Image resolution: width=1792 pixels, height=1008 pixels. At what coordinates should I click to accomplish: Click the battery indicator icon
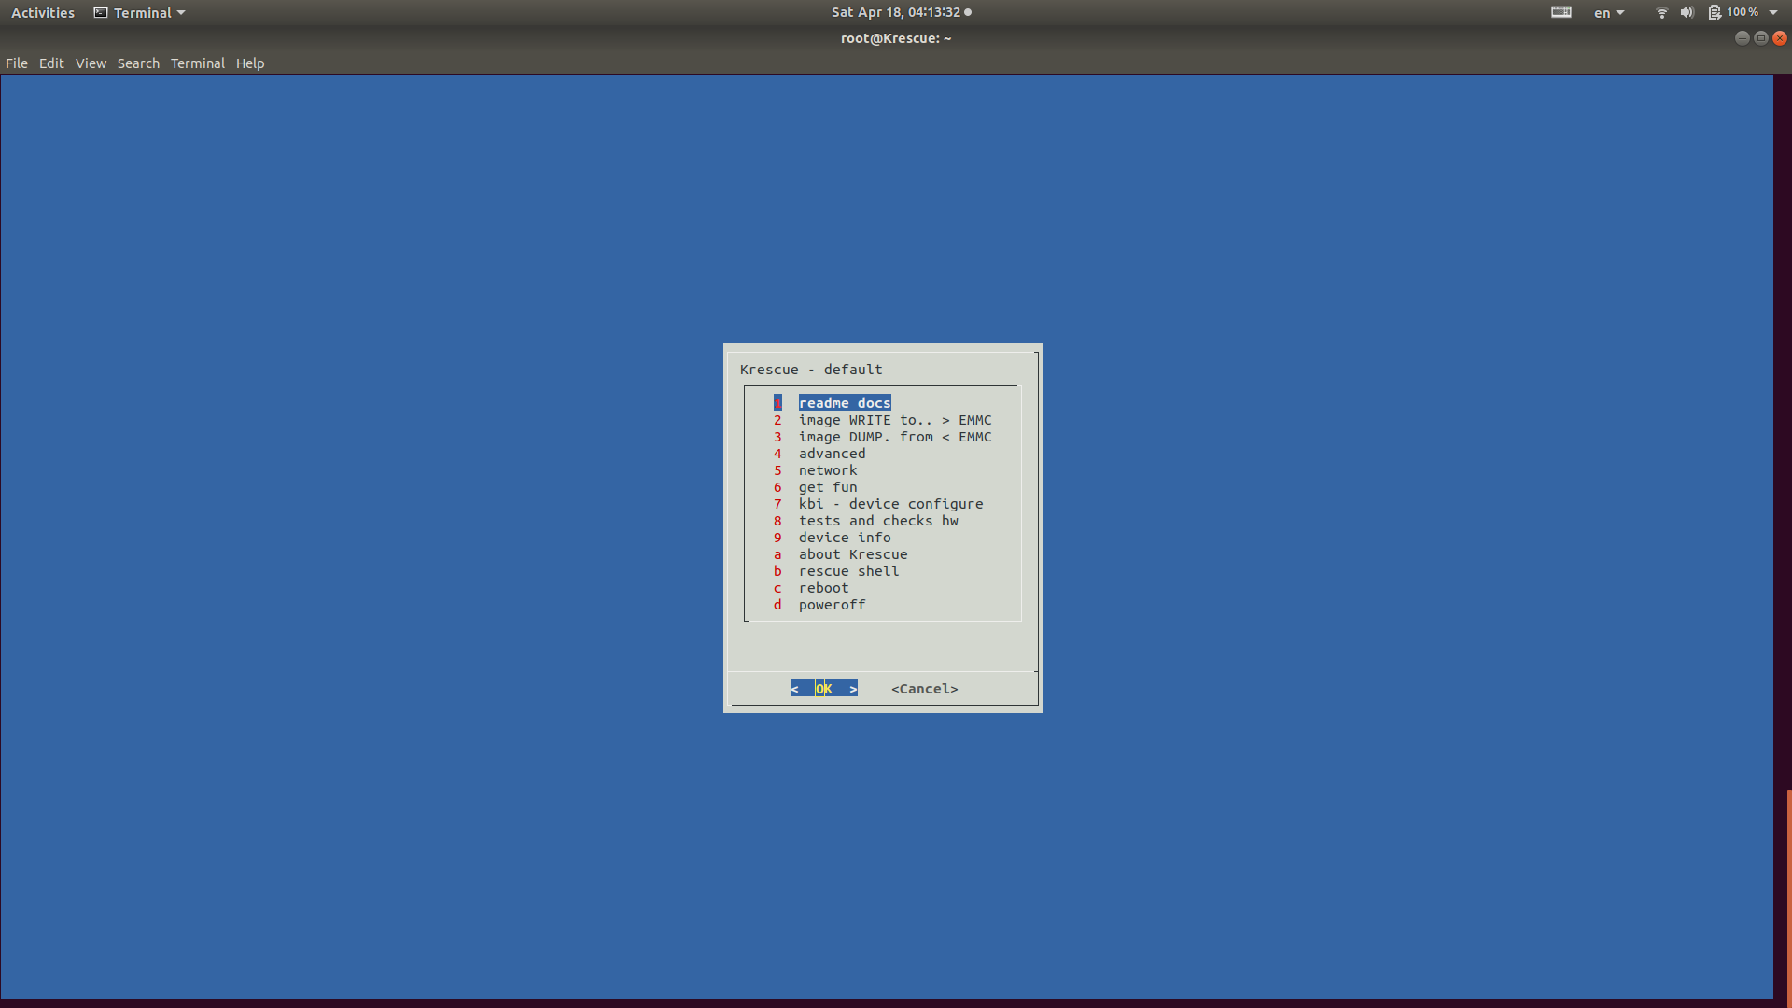pyautogui.click(x=1715, y=12)
